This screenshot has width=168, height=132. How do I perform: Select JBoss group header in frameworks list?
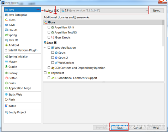103,22
